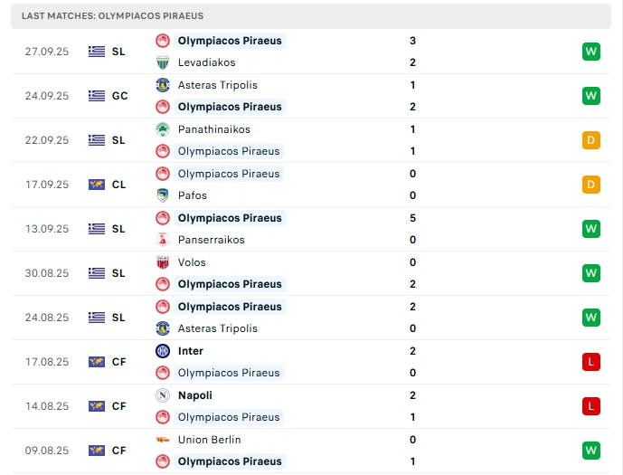This screenshot has height=475, width=623.
Task: Click the 5 score of the Panserraikos match
Action: [x=412, y=218]
